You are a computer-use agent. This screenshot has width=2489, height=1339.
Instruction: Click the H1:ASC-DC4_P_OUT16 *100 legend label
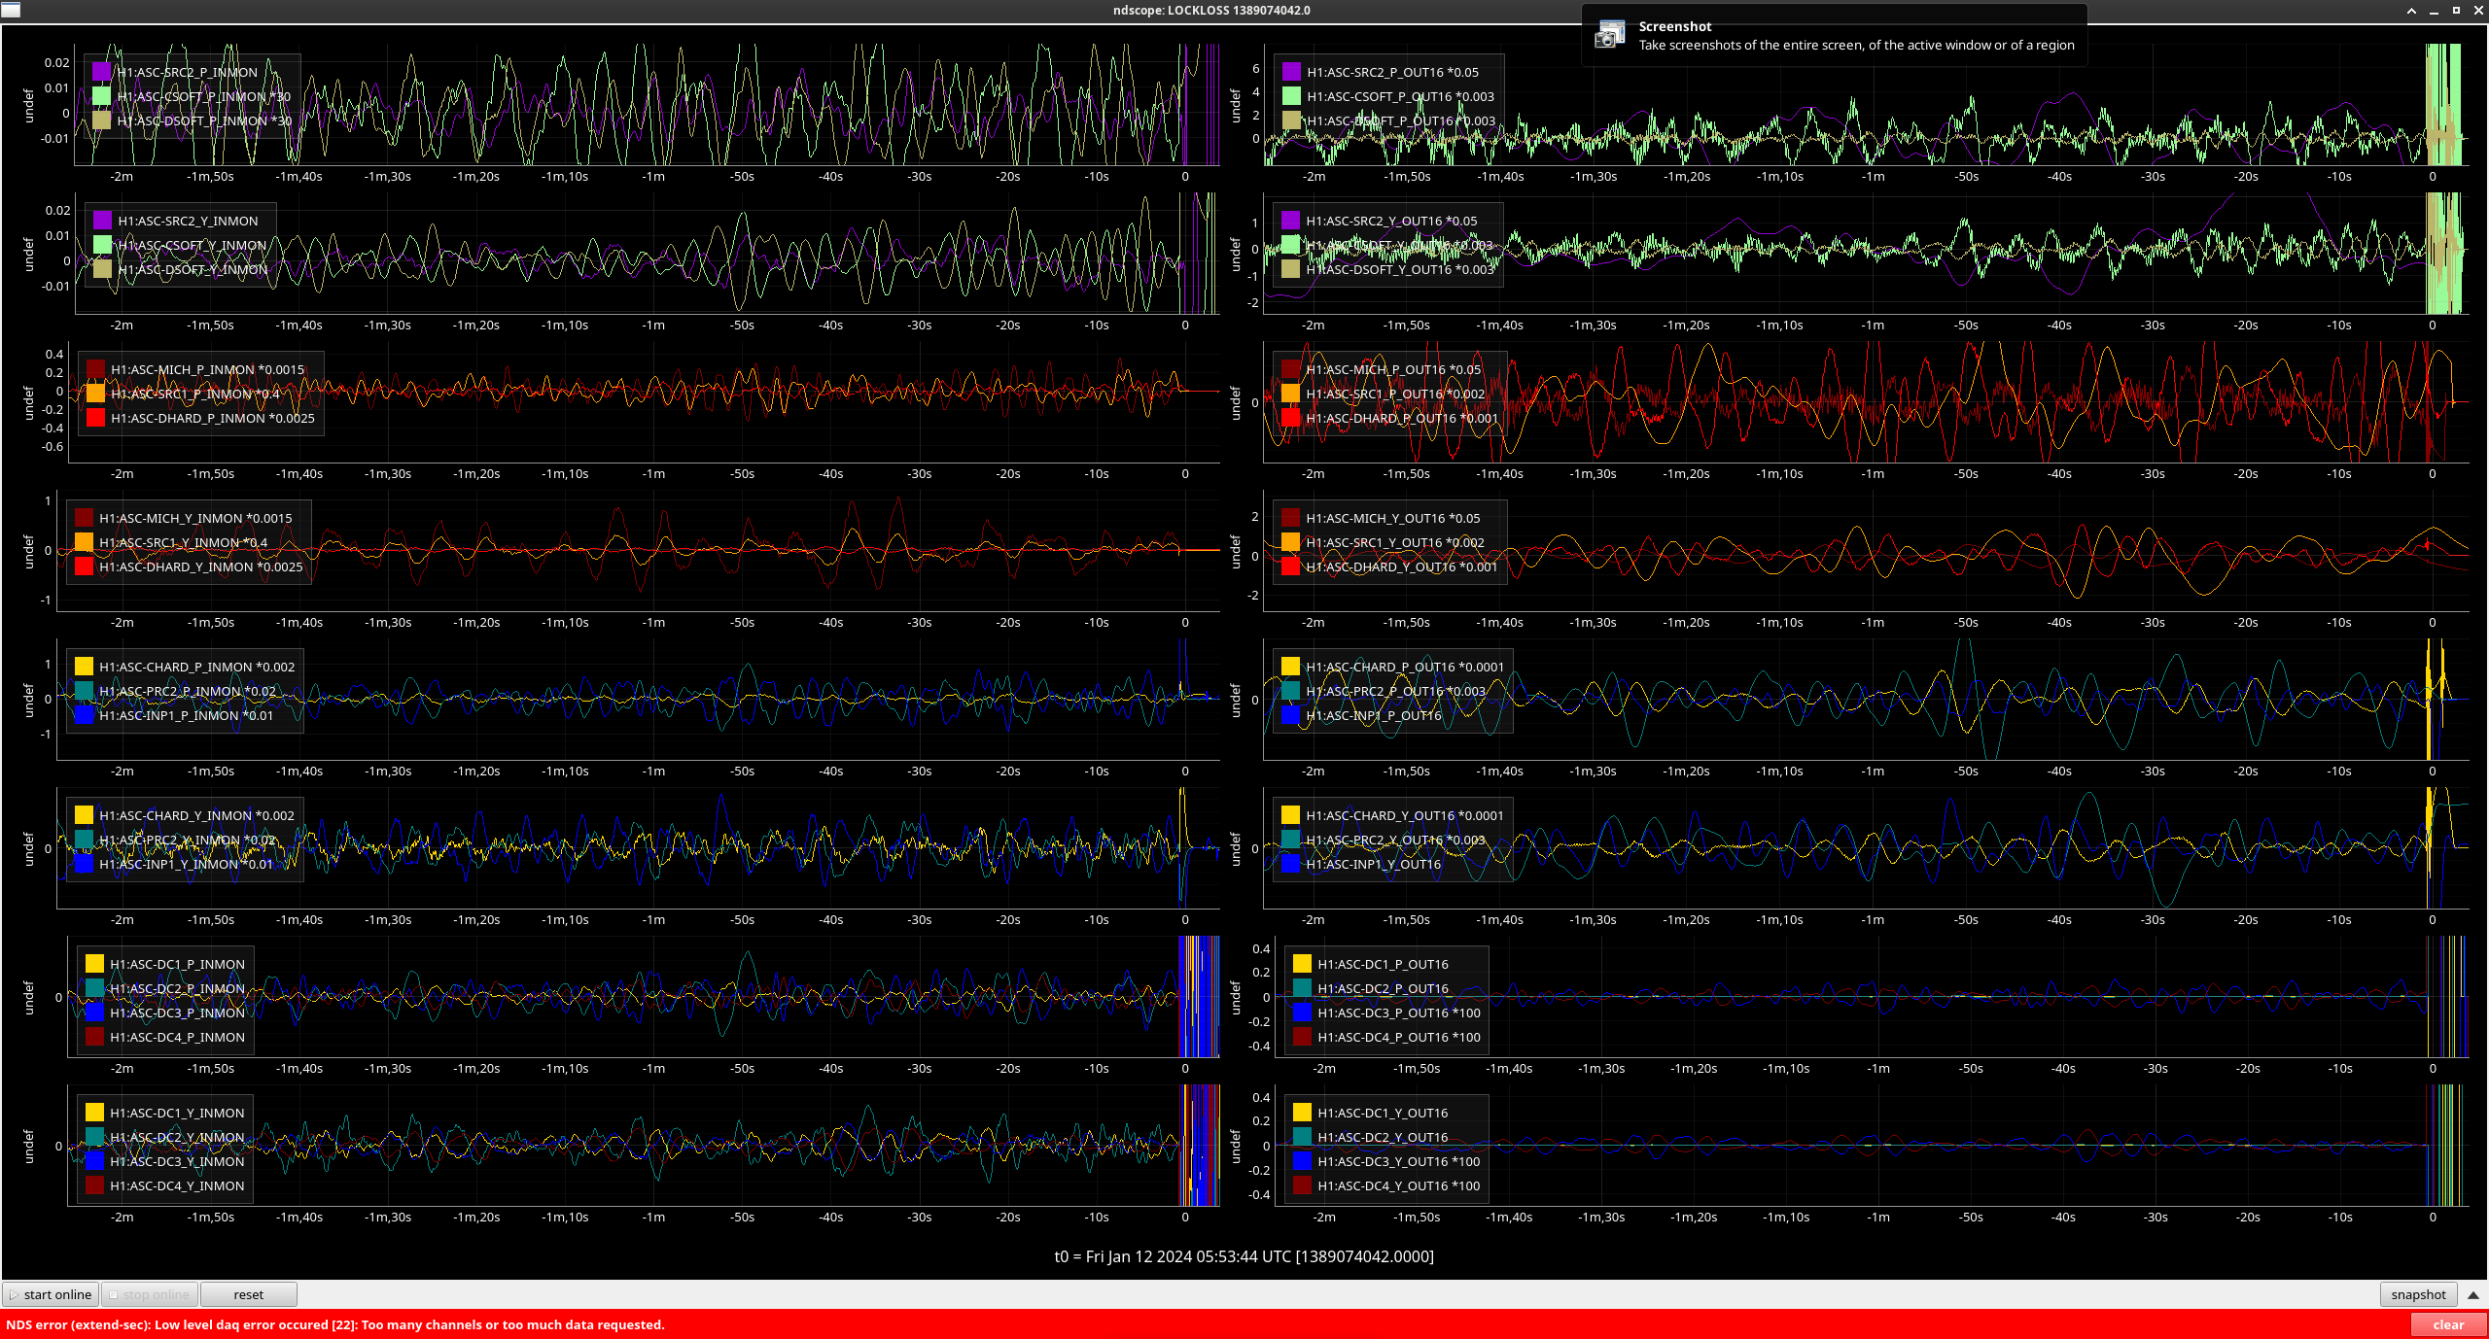[1399, 1038]
